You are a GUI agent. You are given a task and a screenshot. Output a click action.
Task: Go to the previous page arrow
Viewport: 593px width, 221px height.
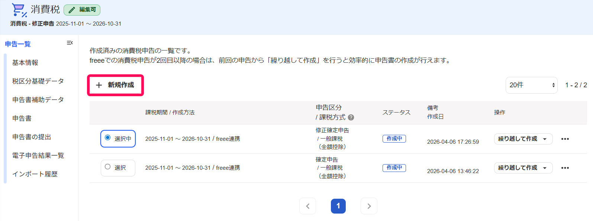pos(307,206)
